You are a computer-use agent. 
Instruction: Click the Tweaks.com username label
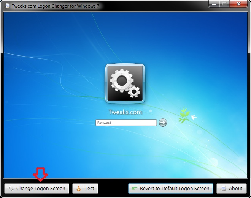coord(125,112)
